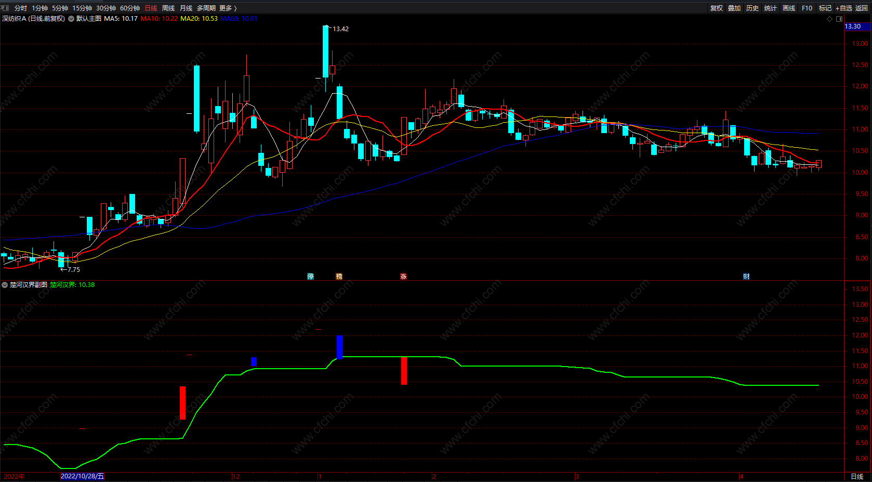Click the '涨' event marker below the chart
872x482 pixels.
pos(403,277)
